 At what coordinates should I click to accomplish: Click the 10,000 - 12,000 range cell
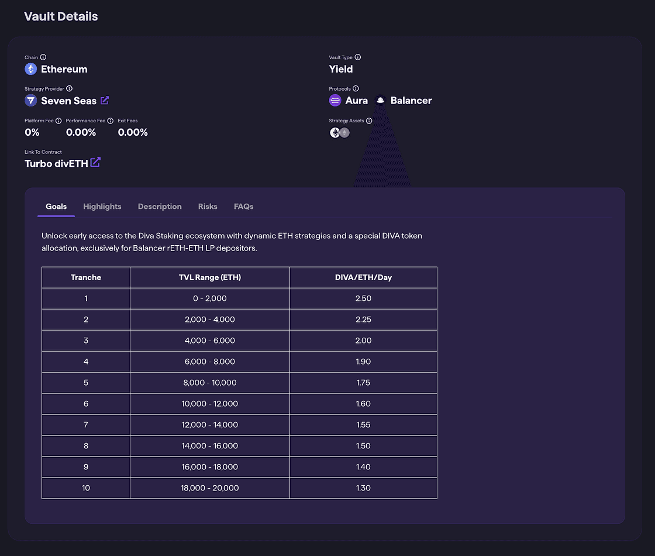click(x=210, y=404)
